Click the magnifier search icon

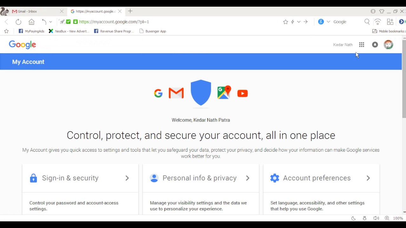[x=367, y=22]
